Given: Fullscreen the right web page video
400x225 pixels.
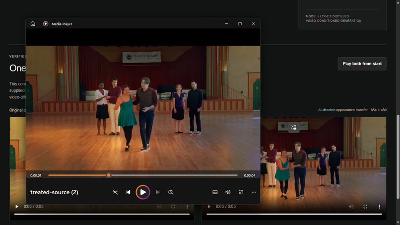Looking at the screenshot, I should pos(365,206).
